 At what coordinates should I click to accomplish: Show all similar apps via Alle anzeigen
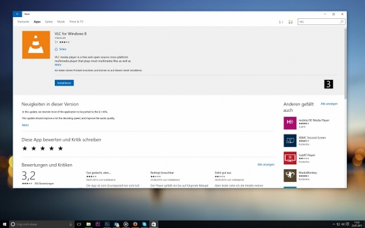click(329, 104)
